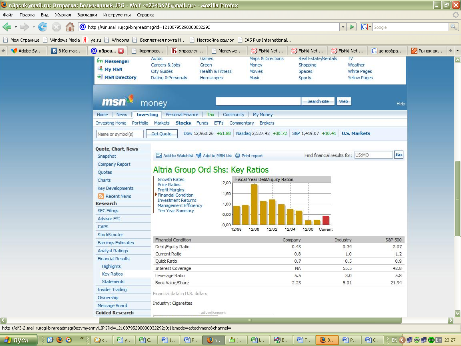Viewport: 461px width, 346px height.
Task: Click the Name or symbol(s) input field
Action: [120, 134]
